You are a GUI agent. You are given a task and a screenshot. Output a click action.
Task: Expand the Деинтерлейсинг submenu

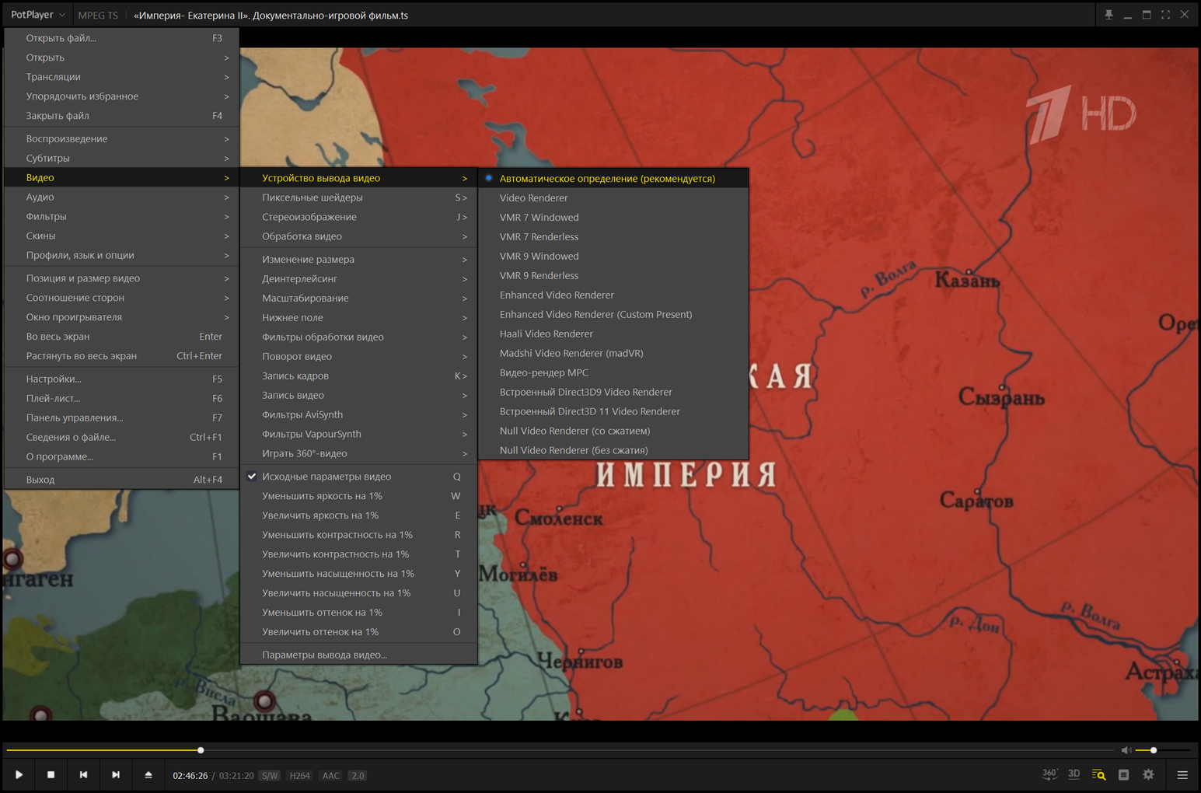pos(358,278)
